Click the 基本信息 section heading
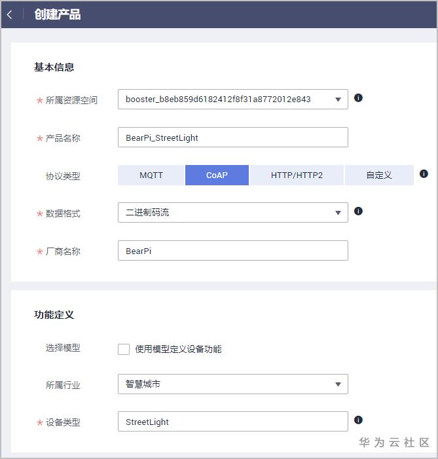 click(x=54, y=67)
